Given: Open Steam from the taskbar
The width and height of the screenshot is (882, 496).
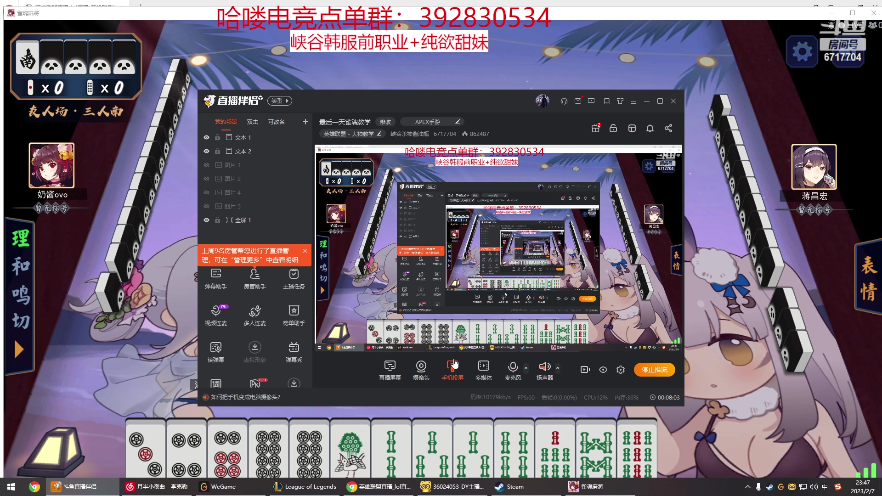Looking at the screenshot, I should [x=509, y=486].
